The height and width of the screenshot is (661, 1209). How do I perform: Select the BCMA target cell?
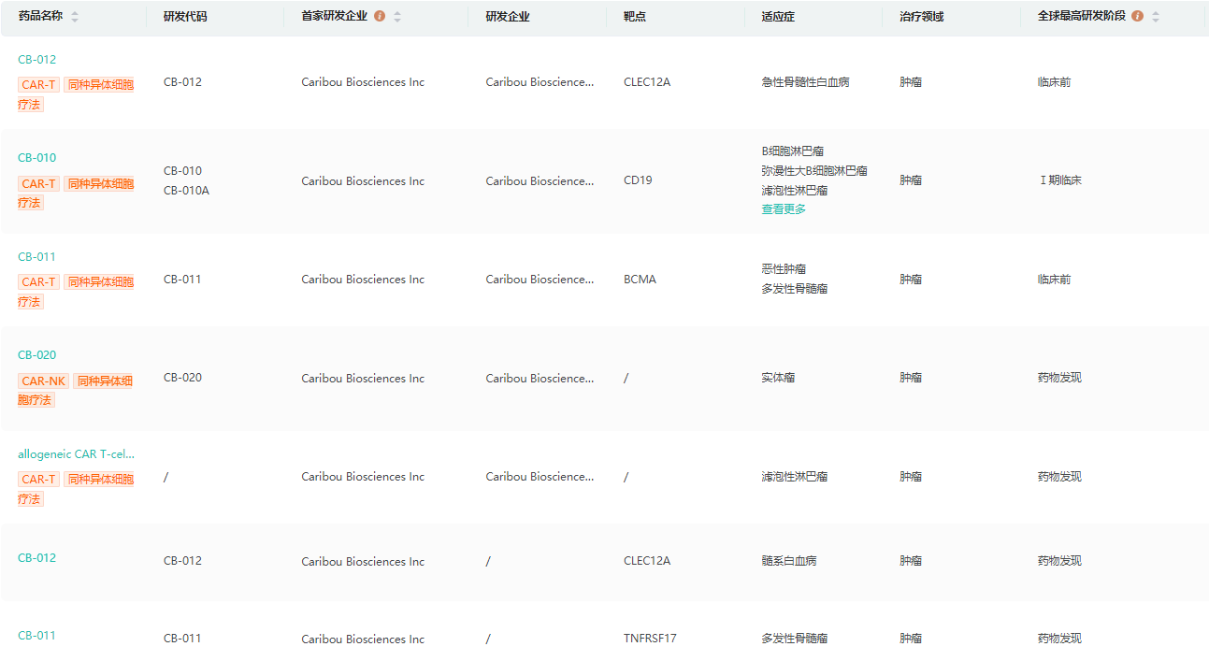[x=640, y=280]
